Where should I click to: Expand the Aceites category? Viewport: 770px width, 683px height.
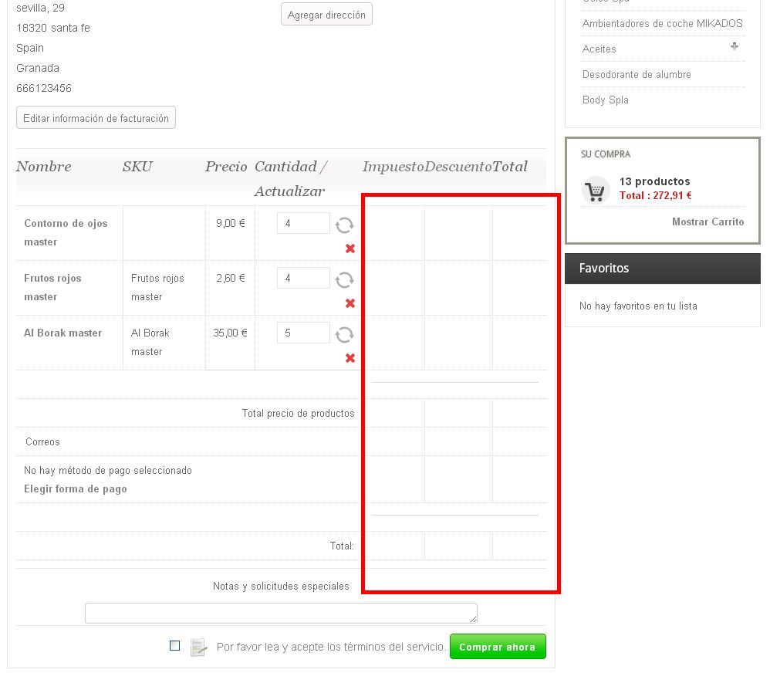coord(735,46)
